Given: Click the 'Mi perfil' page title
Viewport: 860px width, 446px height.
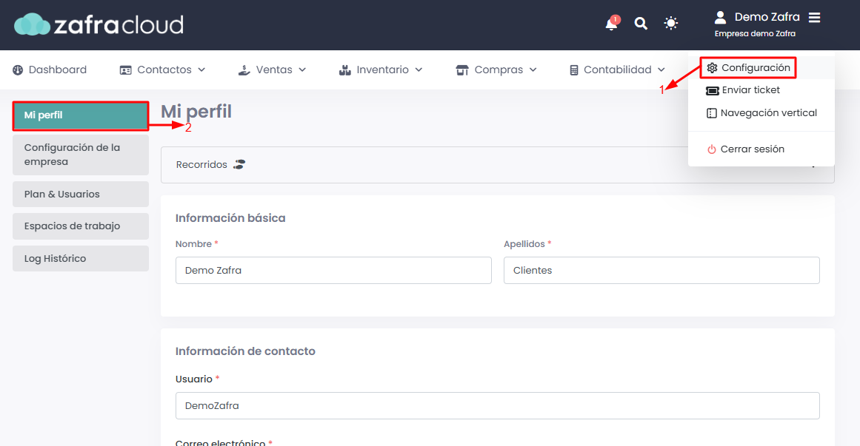Looking at the screenshot, I should coord(196,112).
